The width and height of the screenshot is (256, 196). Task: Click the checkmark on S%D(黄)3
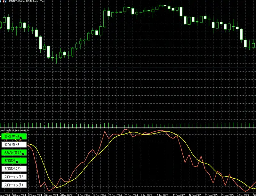click(x=23, y=153)
